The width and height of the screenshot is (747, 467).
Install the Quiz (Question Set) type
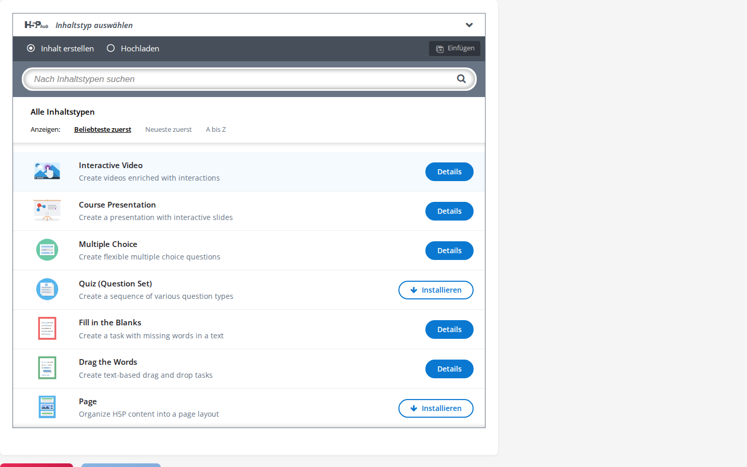click(x=436, y=290)
